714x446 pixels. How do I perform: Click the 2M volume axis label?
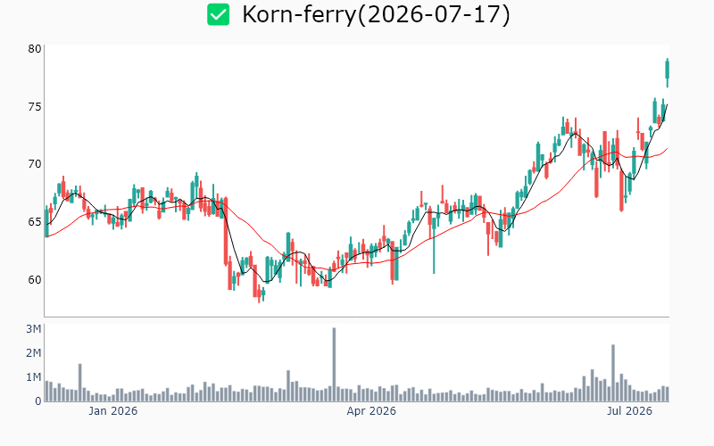point(34,352)
